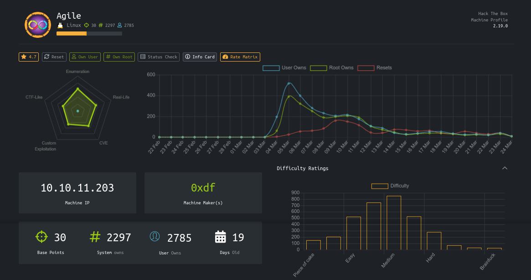Toggle the User Owns legend series
Image resolution: width=531 pixels, height=280 pixels.
[285, 68]
